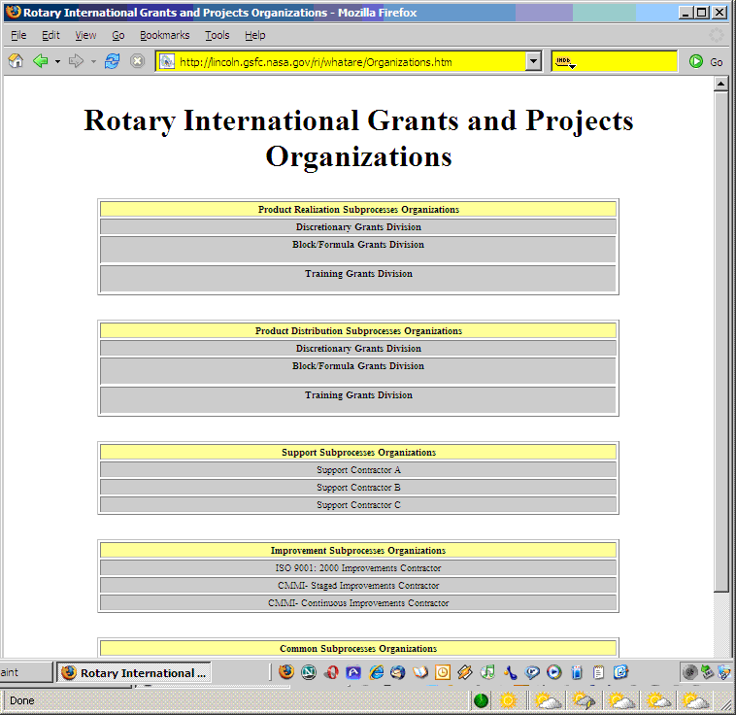Screen dimensions: 736x715
Task: Launch Winamp from the quick launch bar
Action: pos(465,672)
